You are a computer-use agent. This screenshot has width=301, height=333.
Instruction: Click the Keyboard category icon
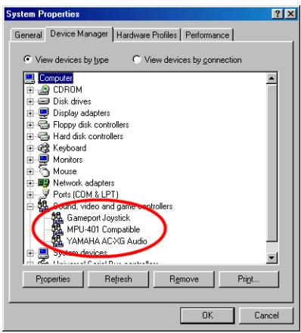[x=43, y=148]
